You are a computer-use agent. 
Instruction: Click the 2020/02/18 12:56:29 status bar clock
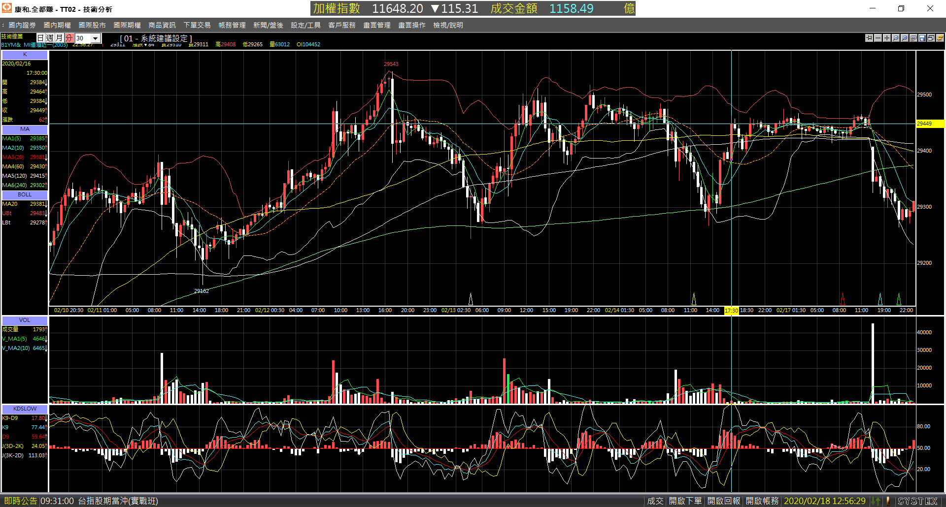[x=825, y=501]
